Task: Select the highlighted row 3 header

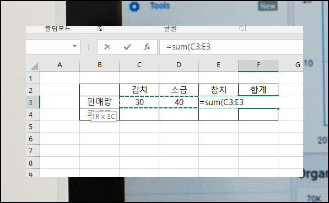Action: [33, 102]
